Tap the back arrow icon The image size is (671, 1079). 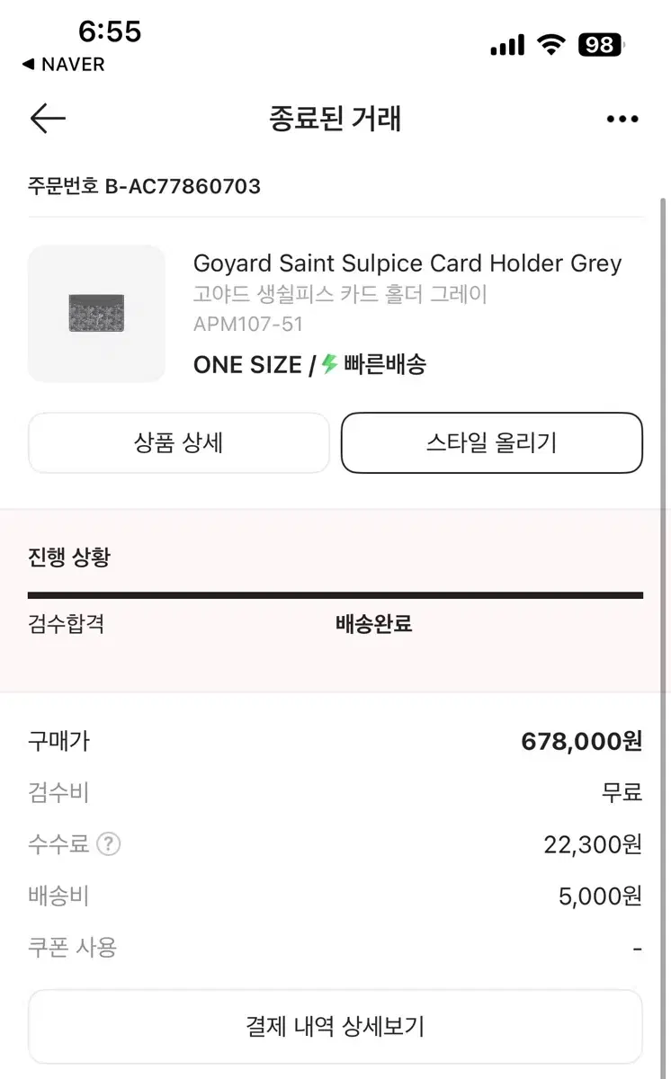(x=48, y=119)
